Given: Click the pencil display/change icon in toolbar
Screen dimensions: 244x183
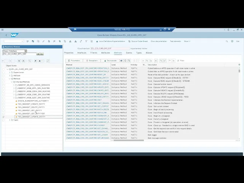Looking at the screenshot, I should pos(43,41).
